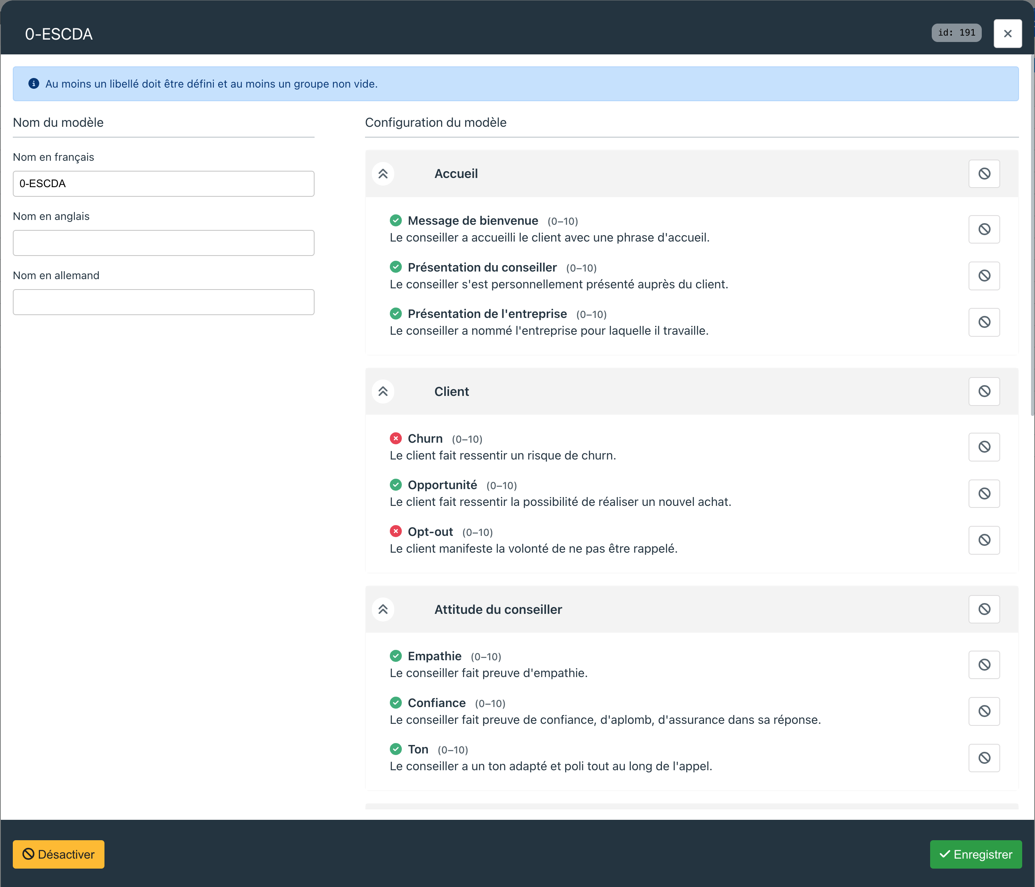1035x887 pixels.
Task: Disable the Accueil group entirely
Action: coord(984,174)
